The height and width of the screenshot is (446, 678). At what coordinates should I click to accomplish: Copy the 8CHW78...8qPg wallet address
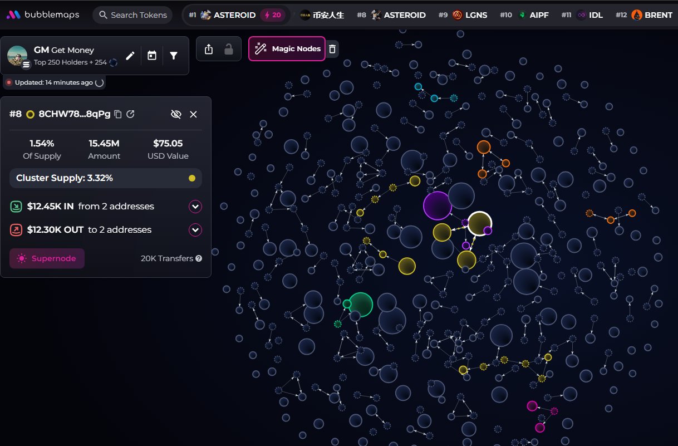[x=118, y=114]
